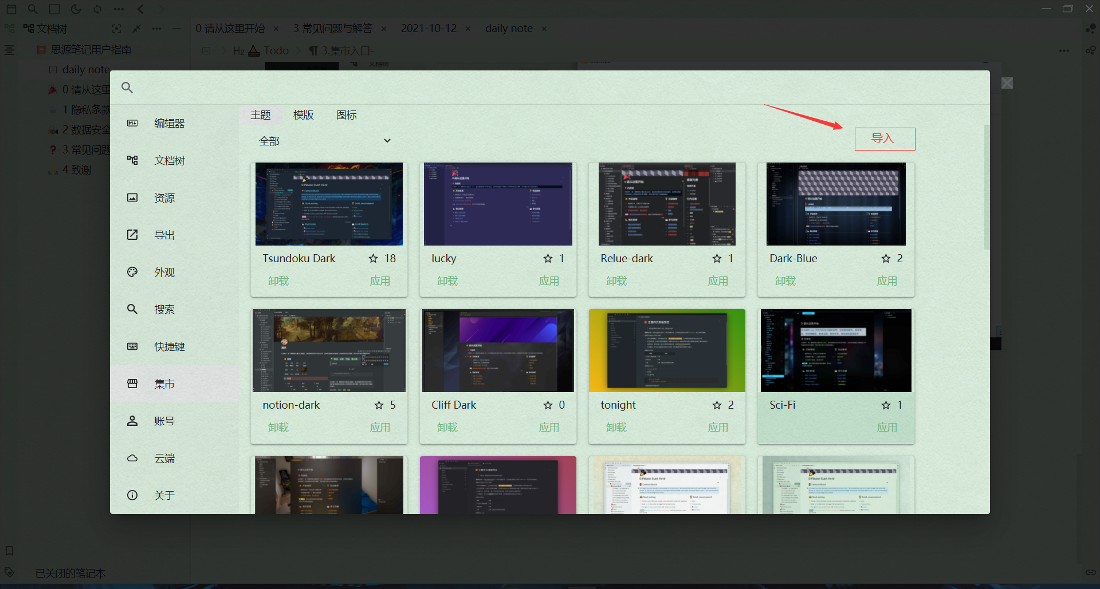The width and height of the screenshot is (1100, 589).
Task: Star the Cliff Dark theme
Action: pyautogui.click(x=548, y=405)
